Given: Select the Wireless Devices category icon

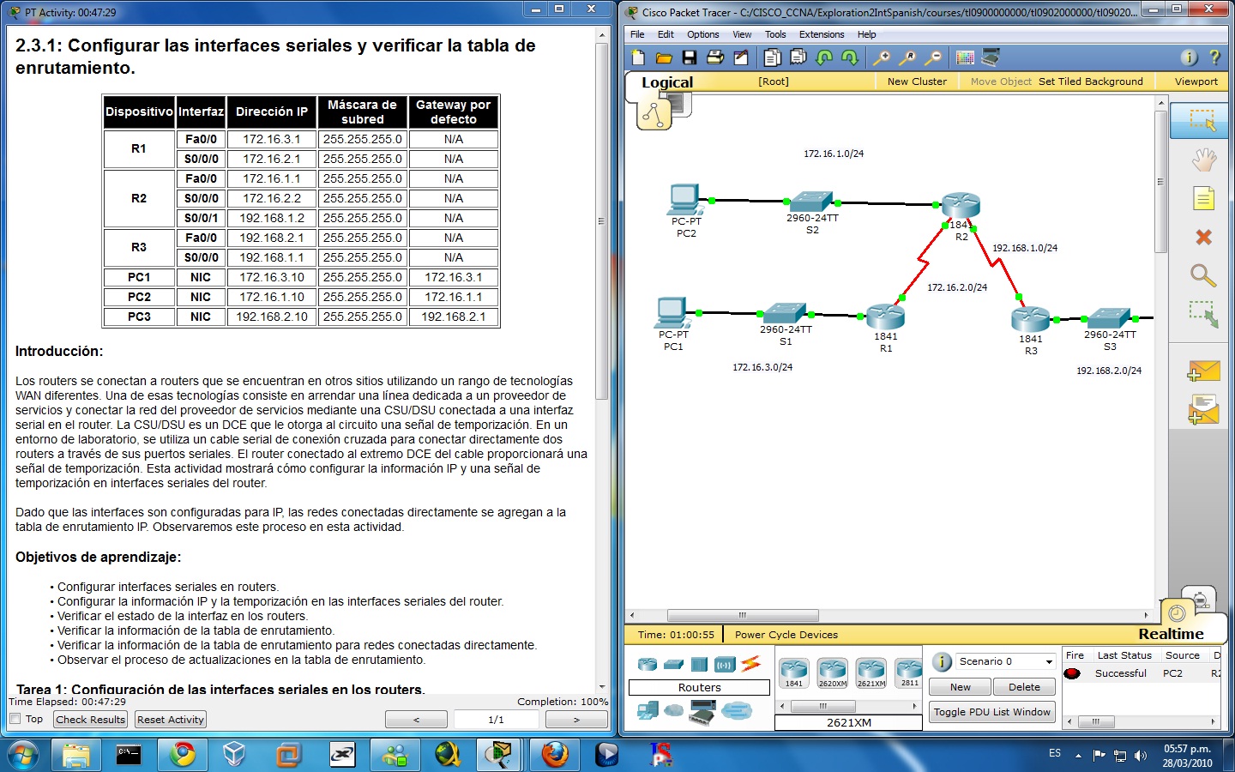Looking at the screenshot, I should 725,664.
